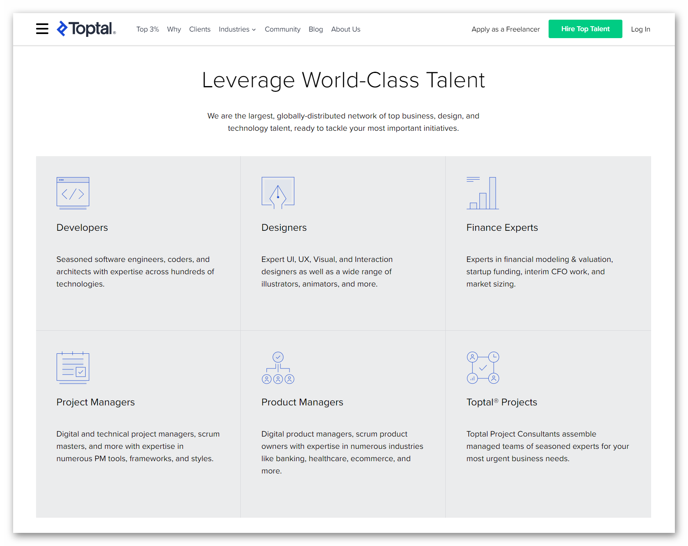Click the Developers code window icon

point(73,193)
